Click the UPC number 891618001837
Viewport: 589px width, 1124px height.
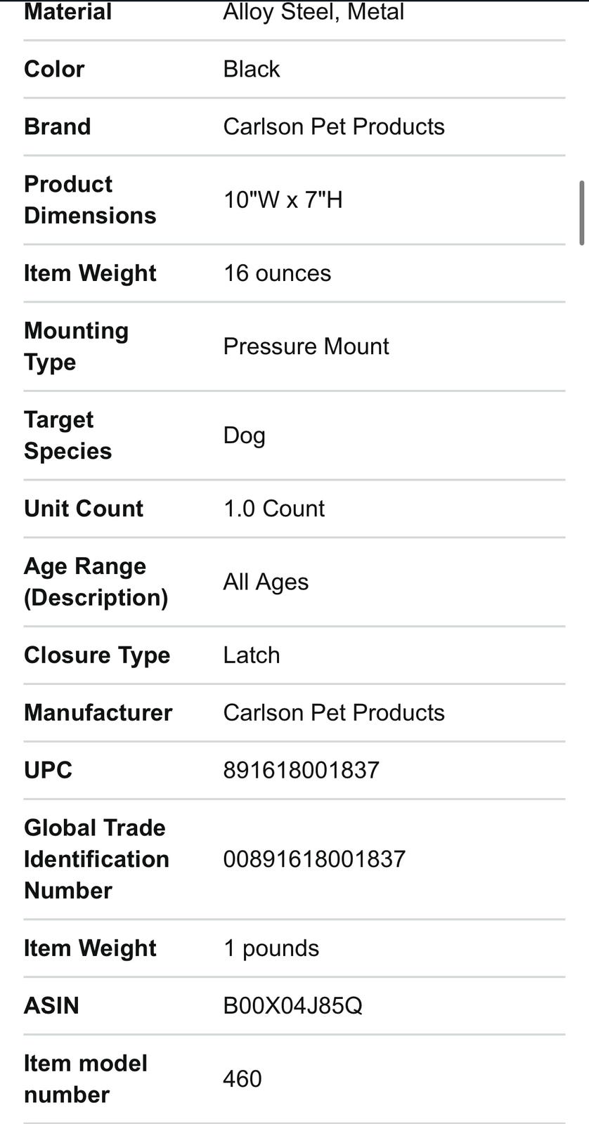tap(301, 770)
